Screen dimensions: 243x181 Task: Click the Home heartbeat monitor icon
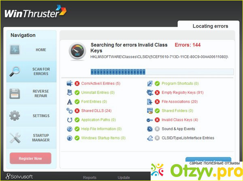[x=15, y=50]
